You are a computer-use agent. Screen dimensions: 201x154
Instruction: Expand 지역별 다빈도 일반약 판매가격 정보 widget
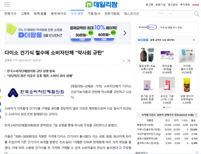196,115
